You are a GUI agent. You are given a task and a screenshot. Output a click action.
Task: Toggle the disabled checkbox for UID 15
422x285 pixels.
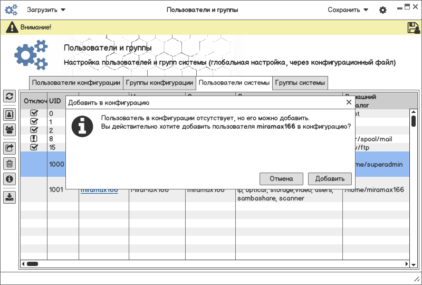point(34,147)
